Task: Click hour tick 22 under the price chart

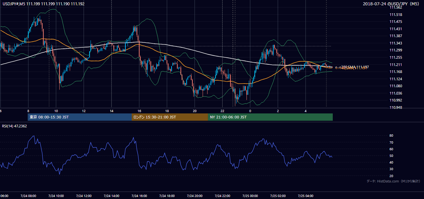Action: pos(222,111)
